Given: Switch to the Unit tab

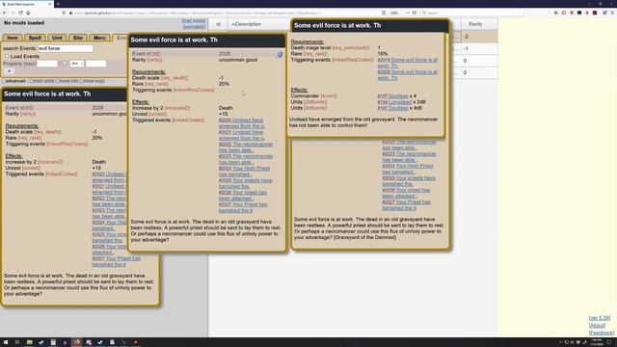Looking at the screenshot, I should [x=57, y=38].
